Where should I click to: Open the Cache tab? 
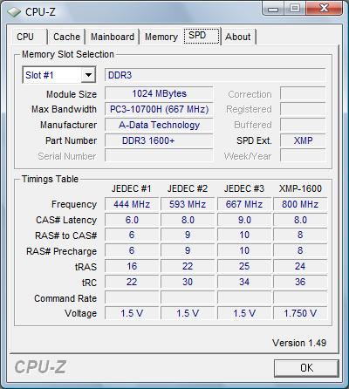pos(66,37)
